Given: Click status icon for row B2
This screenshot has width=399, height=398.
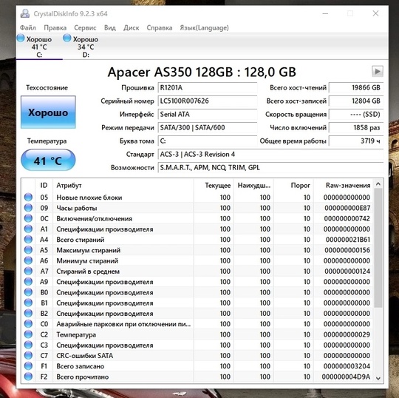Looking at the screenshot, I should [x=28, y=313].
